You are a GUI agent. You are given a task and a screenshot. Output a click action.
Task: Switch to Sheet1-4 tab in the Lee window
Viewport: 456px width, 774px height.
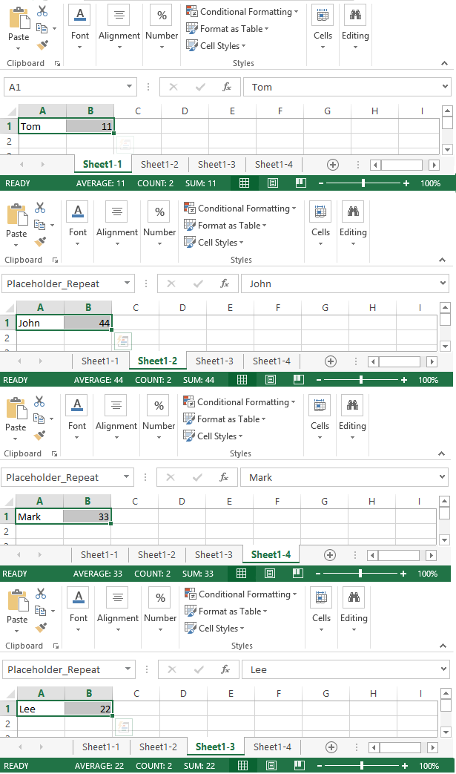(272, 747)
